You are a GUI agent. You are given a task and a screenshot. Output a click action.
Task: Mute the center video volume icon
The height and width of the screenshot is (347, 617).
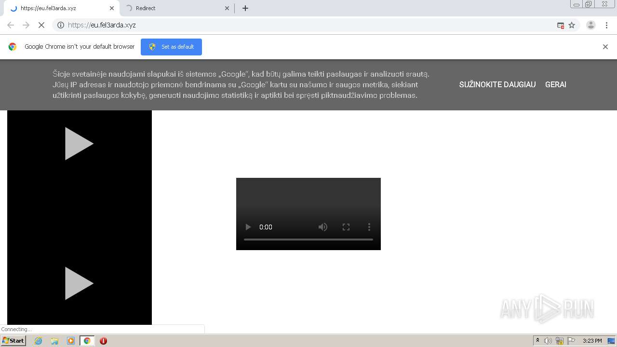(x=323, y=227)
